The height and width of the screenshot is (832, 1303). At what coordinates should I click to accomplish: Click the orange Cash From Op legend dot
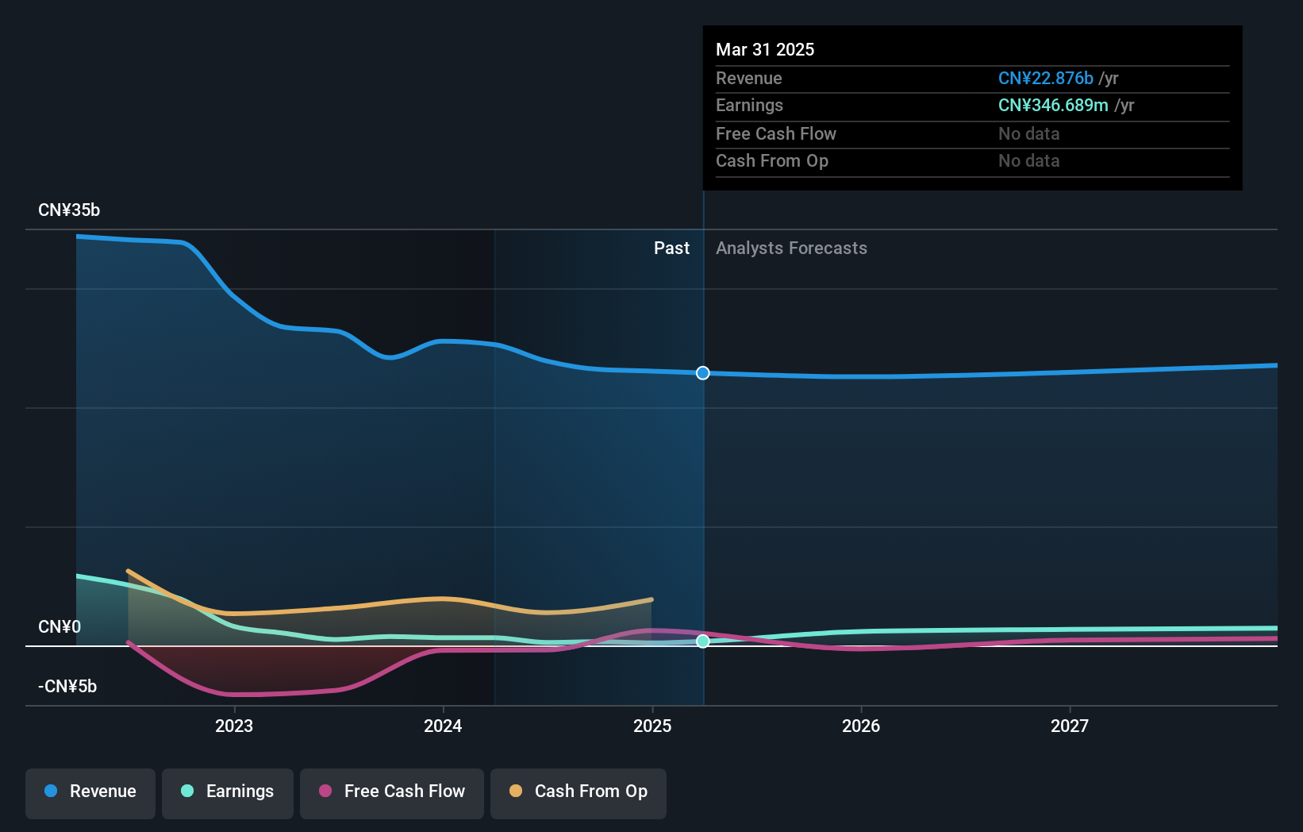coord(516,792)
